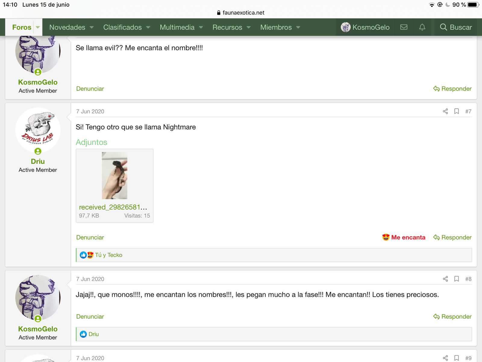
Task: Open the Buscar search button
Action: 456,27
